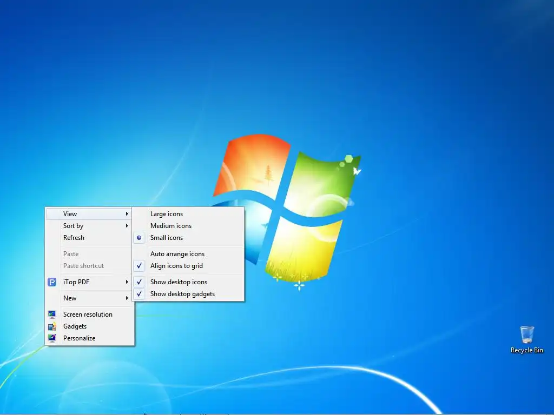The image size is (554, 415).
Task: Click the Personalize icon in the context menu
Action: (52, 338)
